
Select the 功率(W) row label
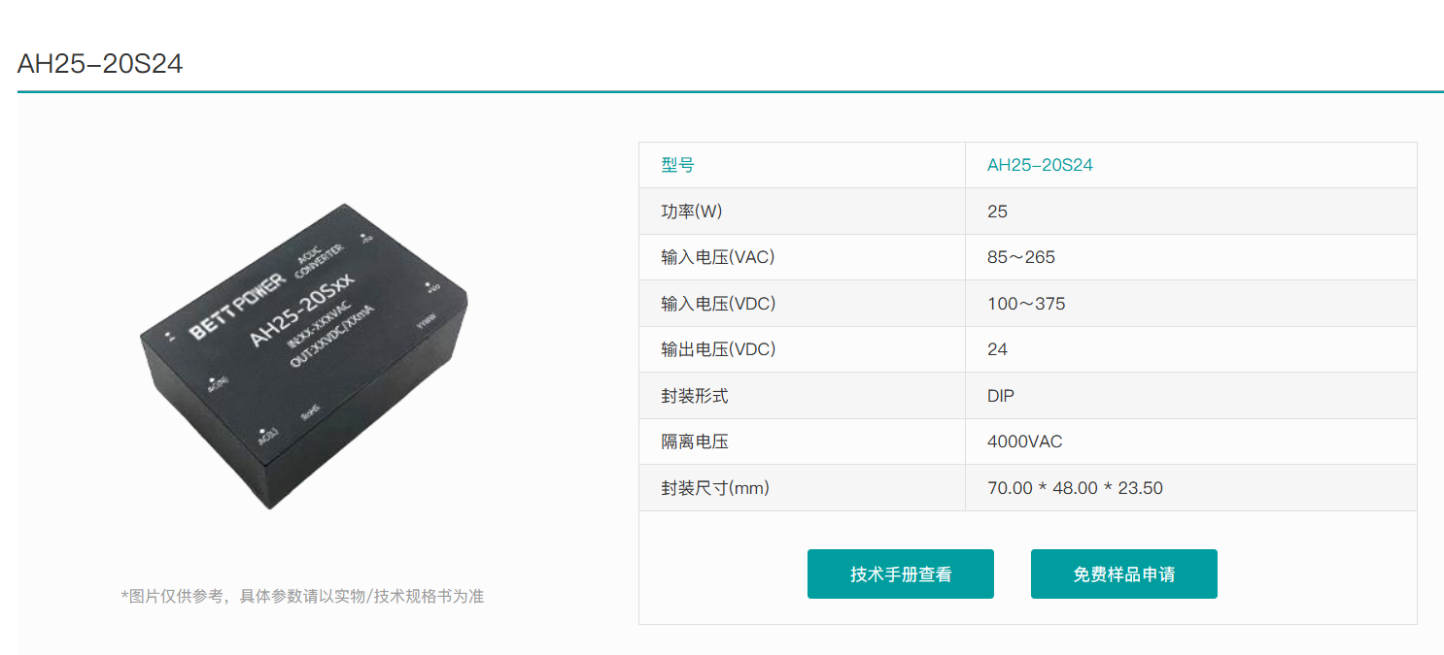(x=692, y=212)
